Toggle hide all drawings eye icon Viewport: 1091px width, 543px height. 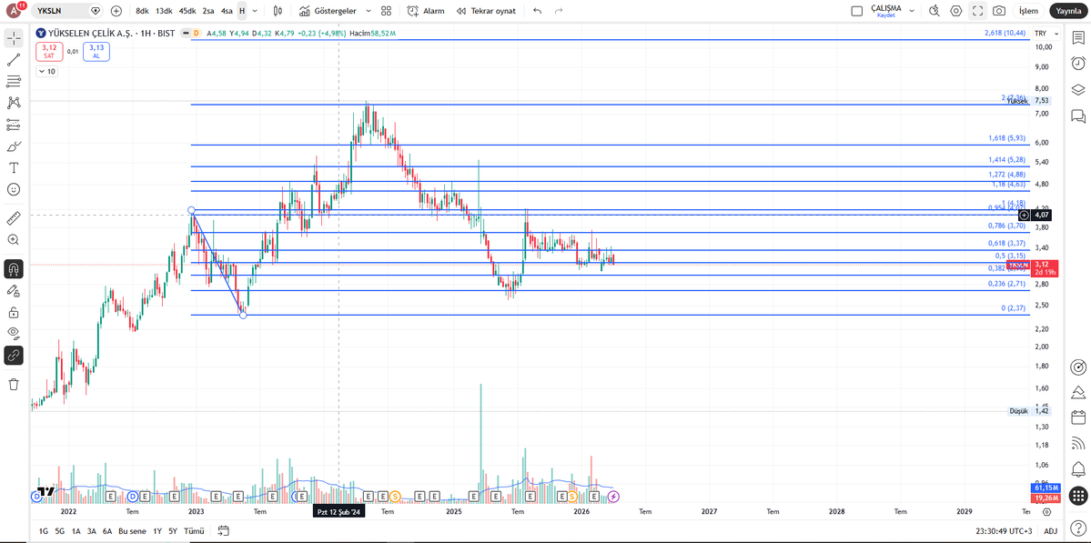(14, 334)
